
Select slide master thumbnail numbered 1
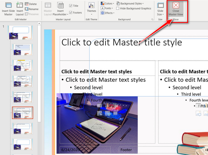[20, 33]
